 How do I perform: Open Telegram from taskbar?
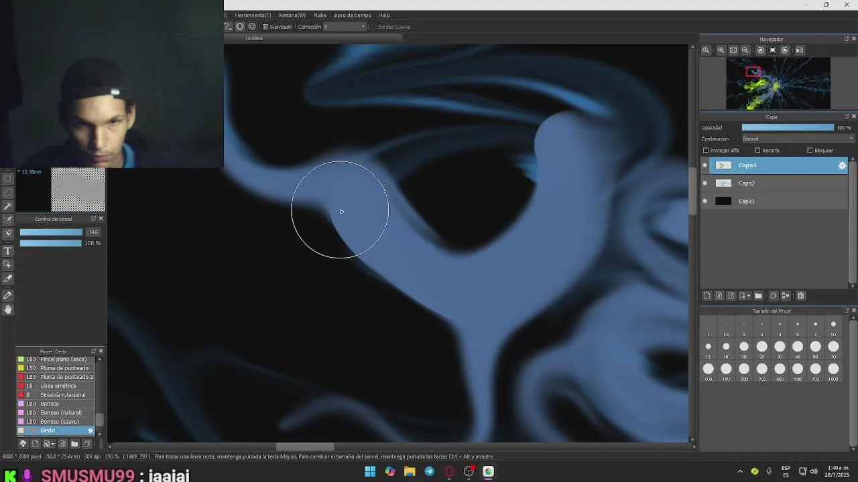429,471
